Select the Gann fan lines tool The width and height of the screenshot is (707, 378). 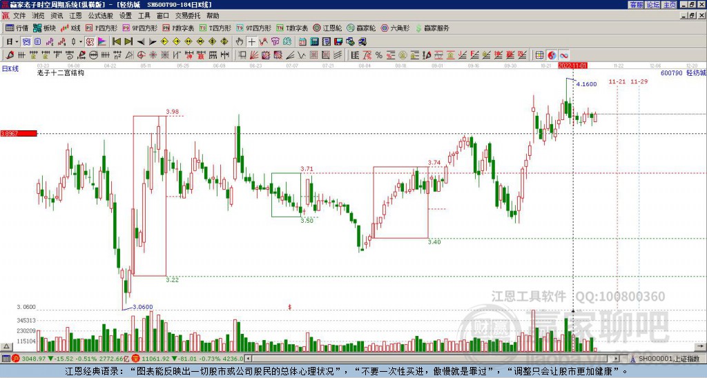(x=254, y=55)
